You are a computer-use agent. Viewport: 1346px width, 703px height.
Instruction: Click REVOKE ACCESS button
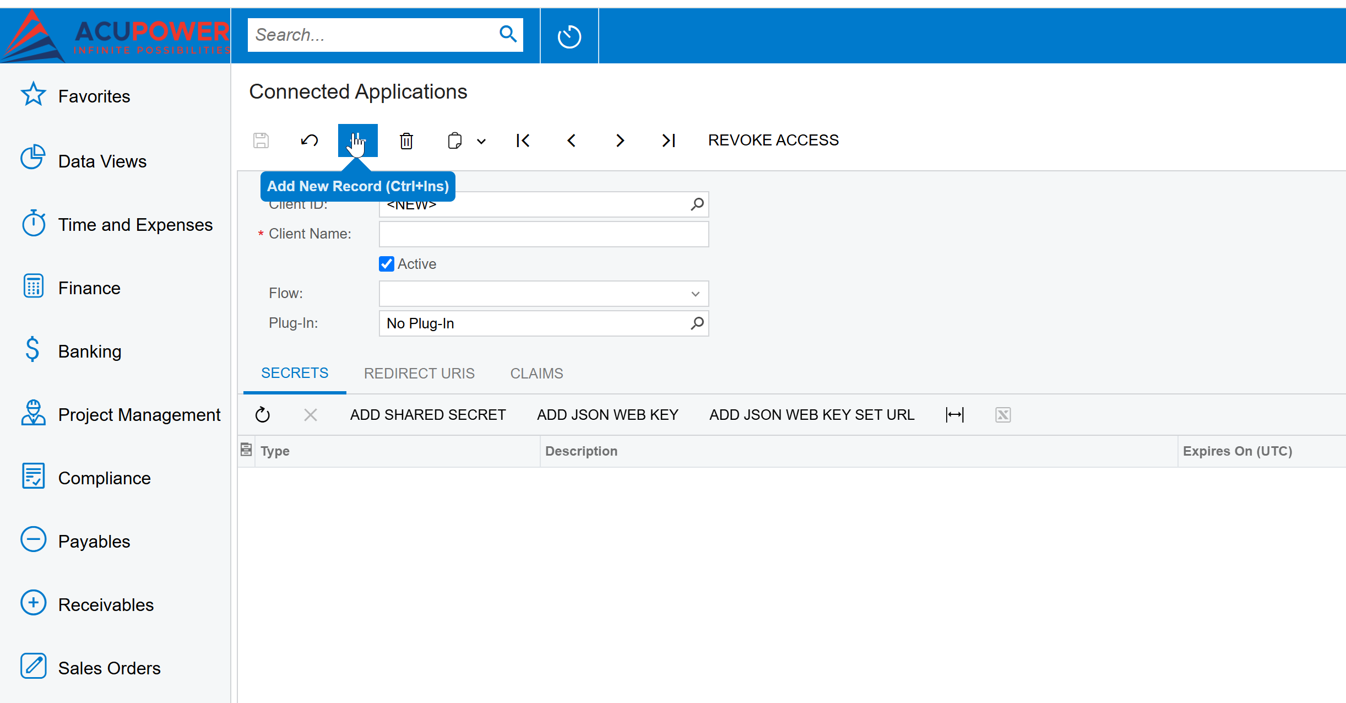pos(773,140)
